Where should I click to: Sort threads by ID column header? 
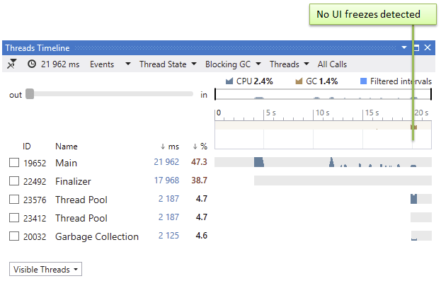point(26,147)
